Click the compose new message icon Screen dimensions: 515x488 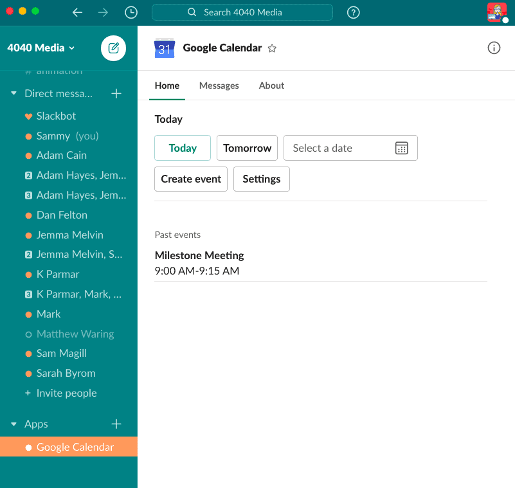114,48
